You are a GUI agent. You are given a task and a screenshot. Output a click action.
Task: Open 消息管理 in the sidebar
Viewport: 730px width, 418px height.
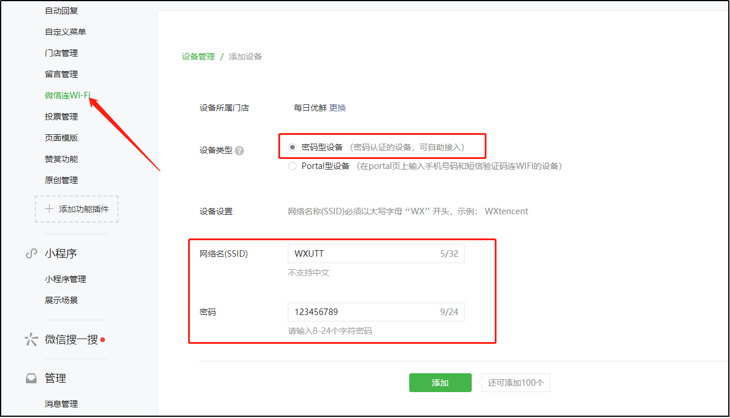pyautogui.click(x=61, y=404)
